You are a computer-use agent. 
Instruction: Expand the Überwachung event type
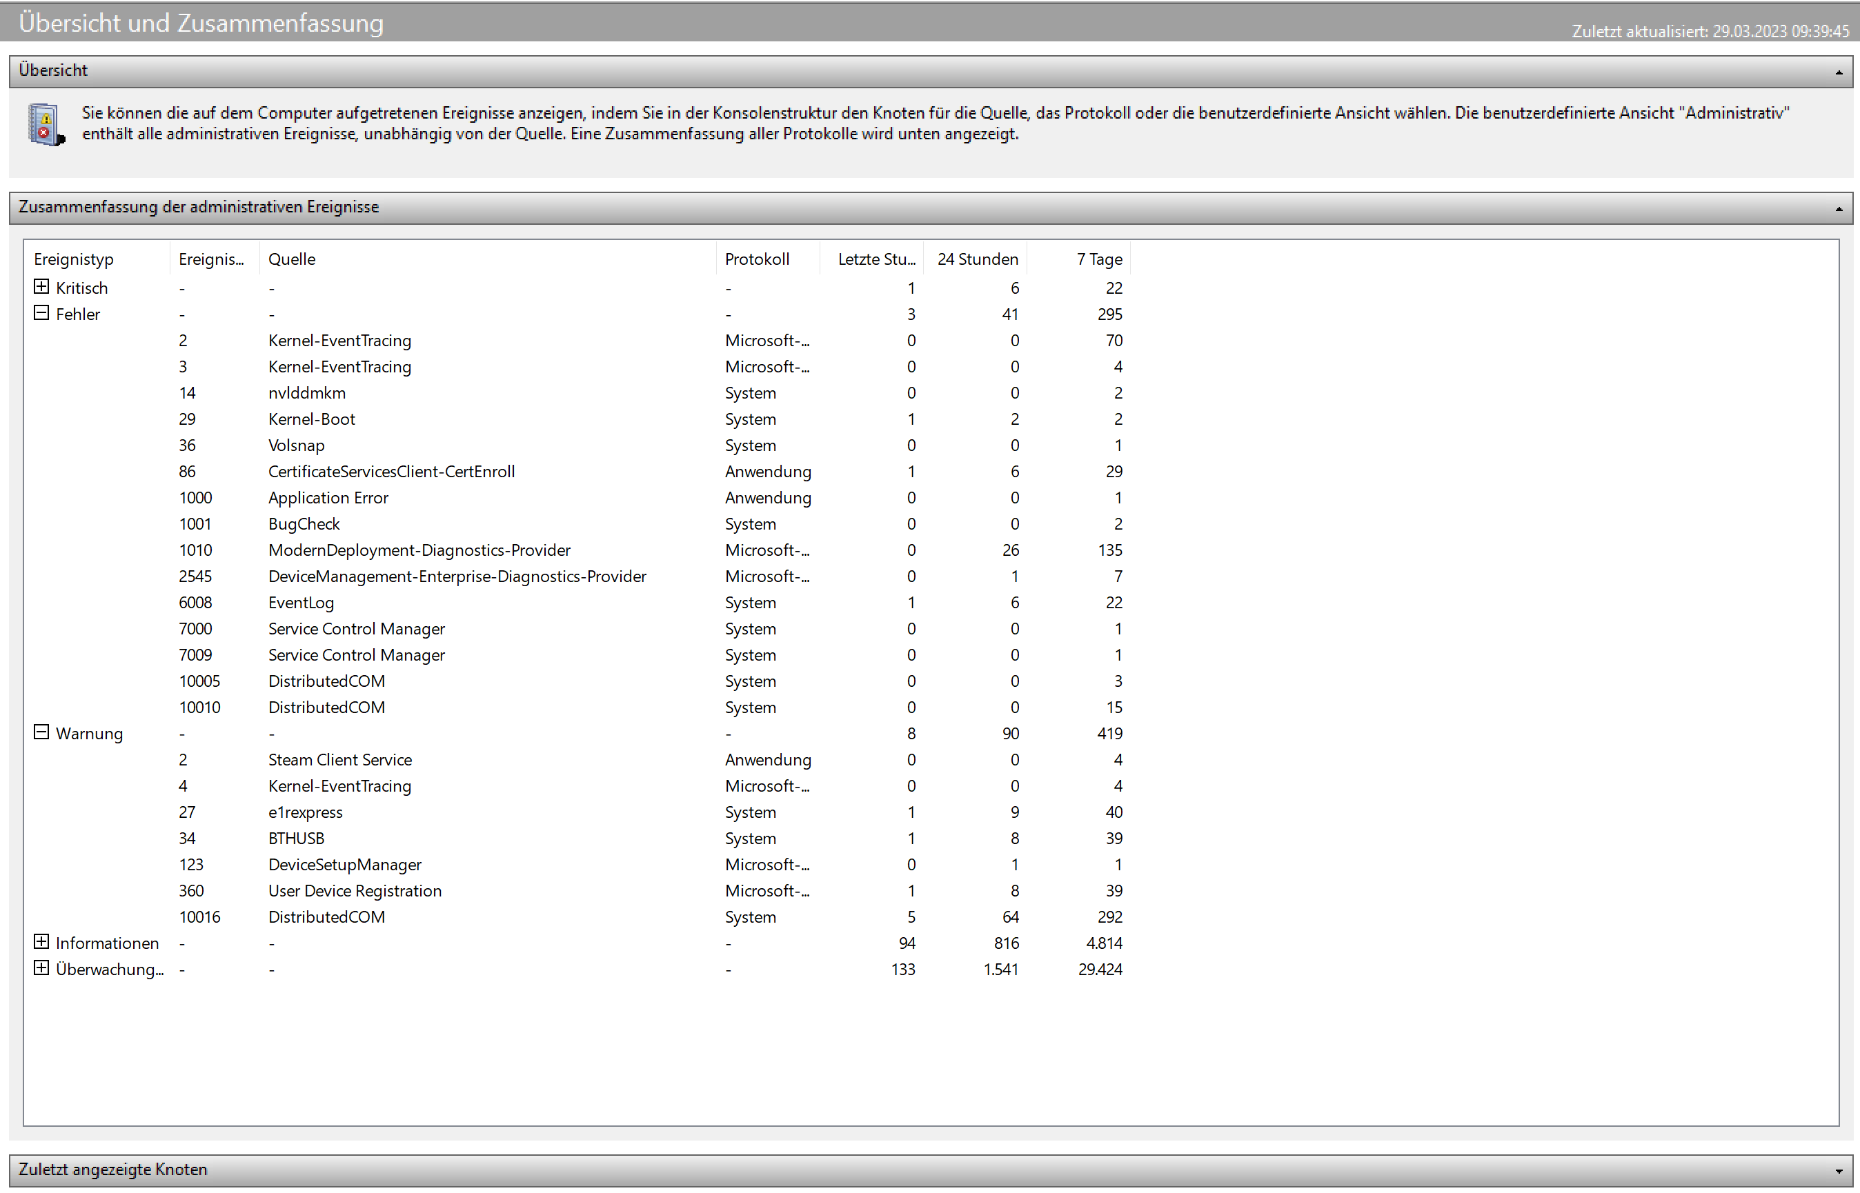tap(41, 968)
